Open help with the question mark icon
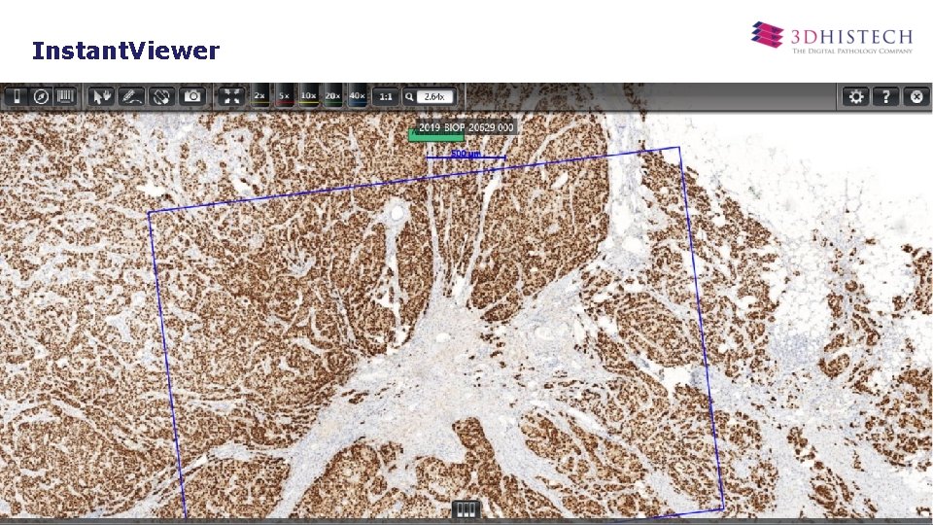The width and height of the screenshot is (933, 525). 886,96
